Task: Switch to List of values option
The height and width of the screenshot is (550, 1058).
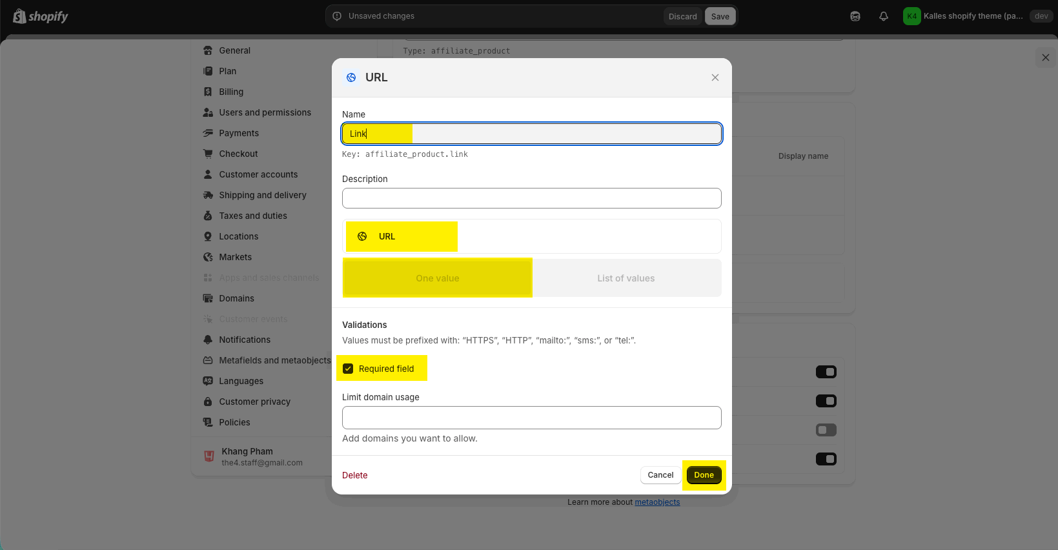Action: tap(626, 278)
